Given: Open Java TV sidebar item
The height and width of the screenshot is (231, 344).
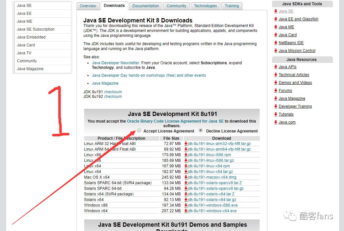Looking at the screenshot, I should 42,53.
